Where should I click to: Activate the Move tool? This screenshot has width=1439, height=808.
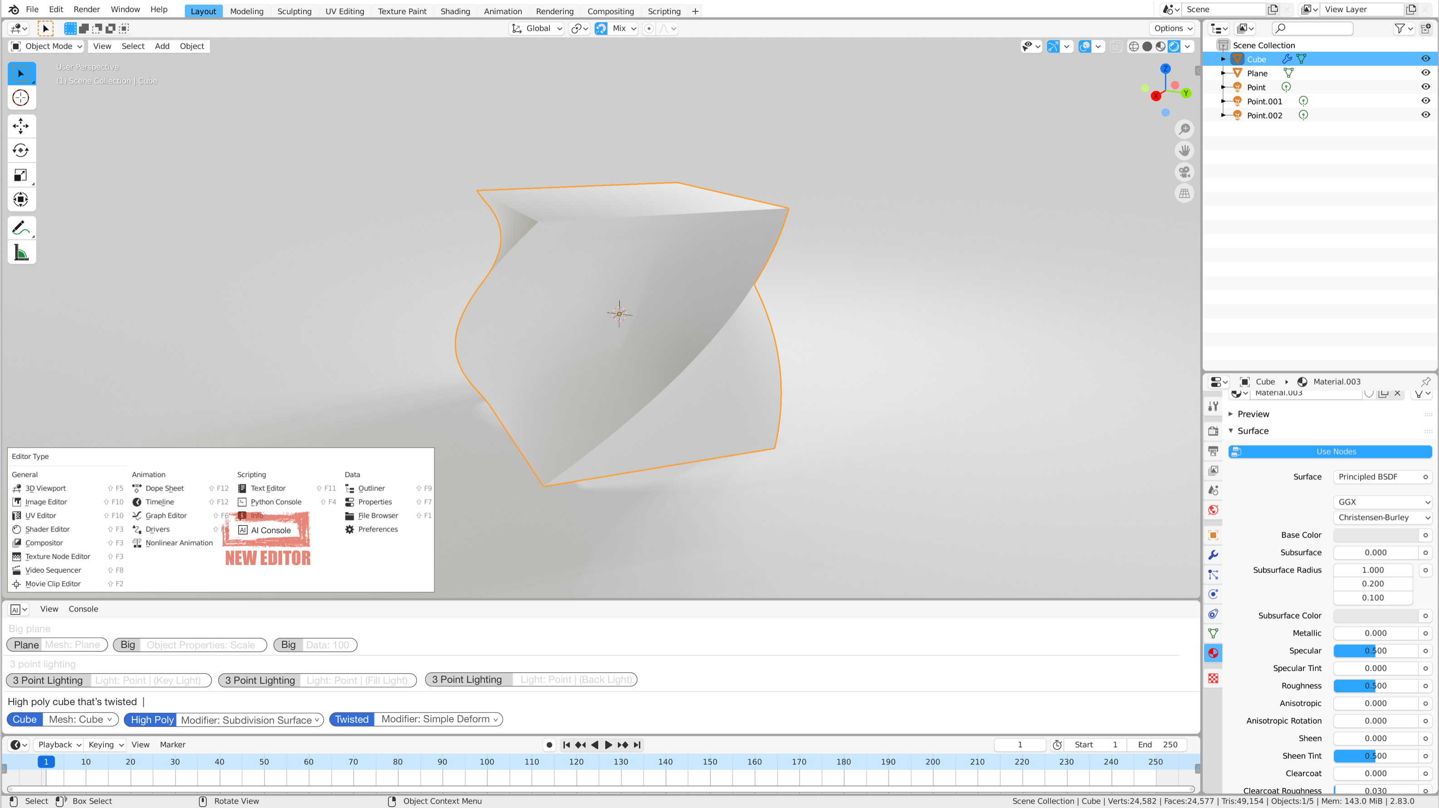[21, 126]
